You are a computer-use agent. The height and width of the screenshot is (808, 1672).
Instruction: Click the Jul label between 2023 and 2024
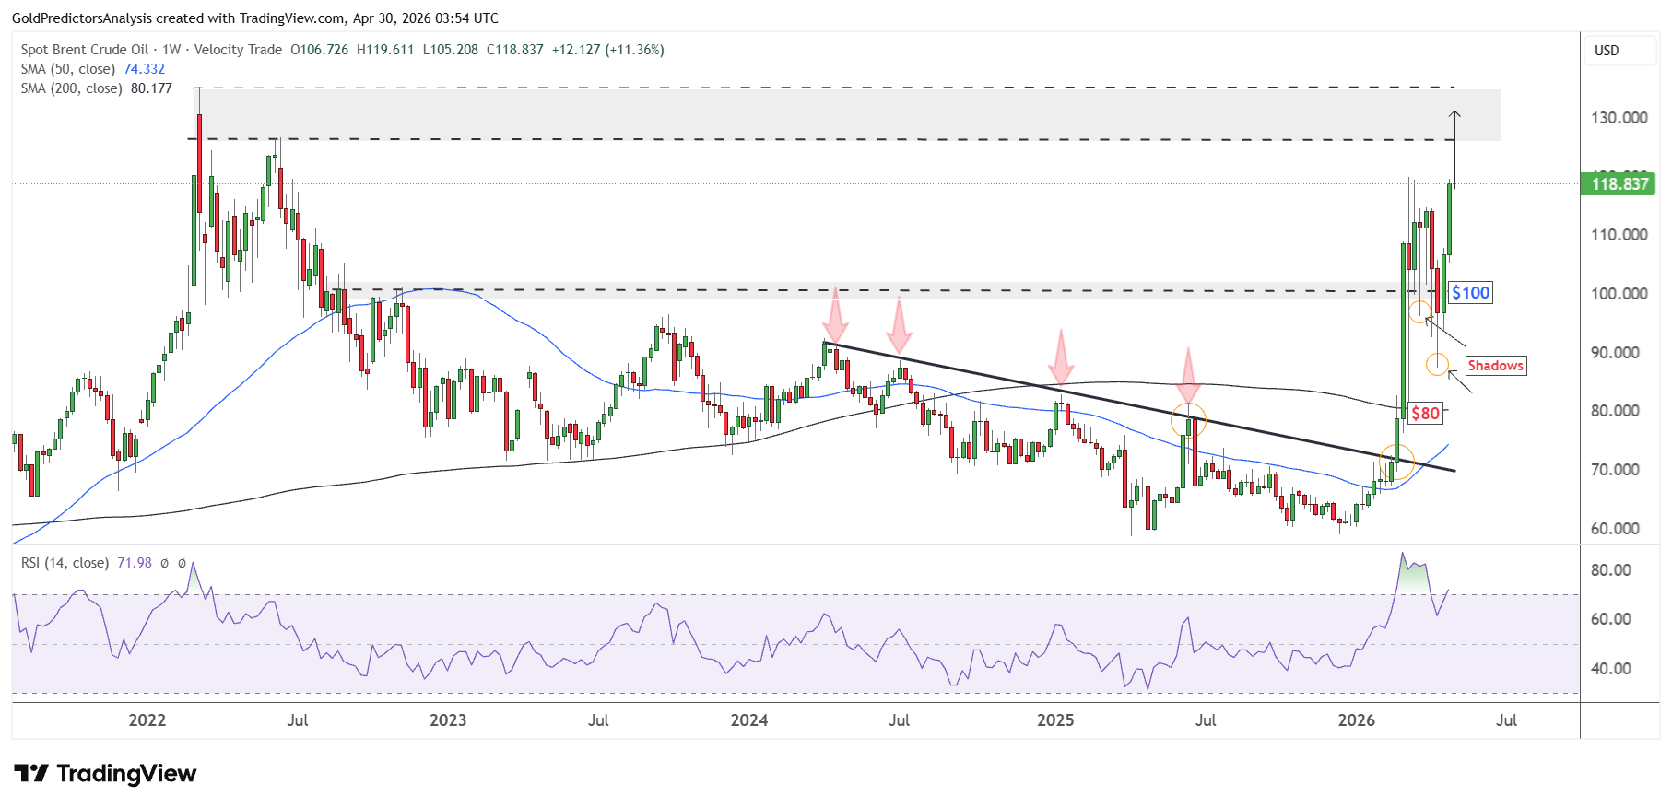pyautogui.click(x=598, y=720)
